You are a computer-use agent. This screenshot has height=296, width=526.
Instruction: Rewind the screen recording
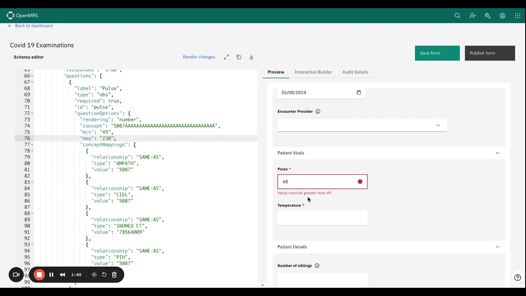click(62, 275)
